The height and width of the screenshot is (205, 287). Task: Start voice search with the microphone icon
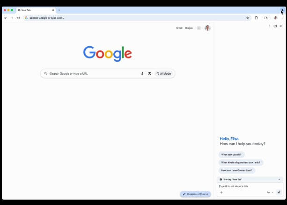[142, 73]
